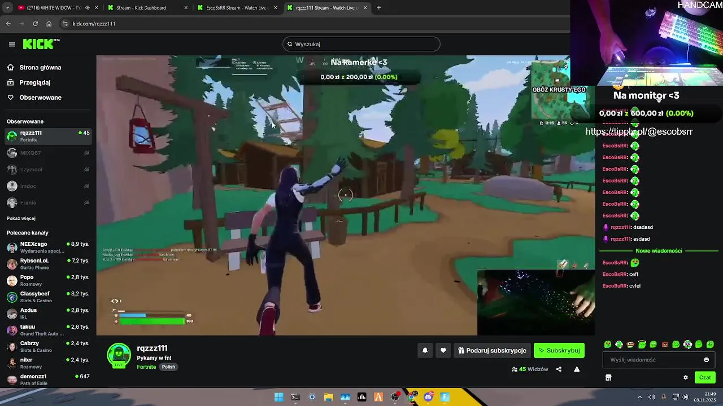Follow channel with heart icon
The image size is (723, 406).
coord(443,350)
